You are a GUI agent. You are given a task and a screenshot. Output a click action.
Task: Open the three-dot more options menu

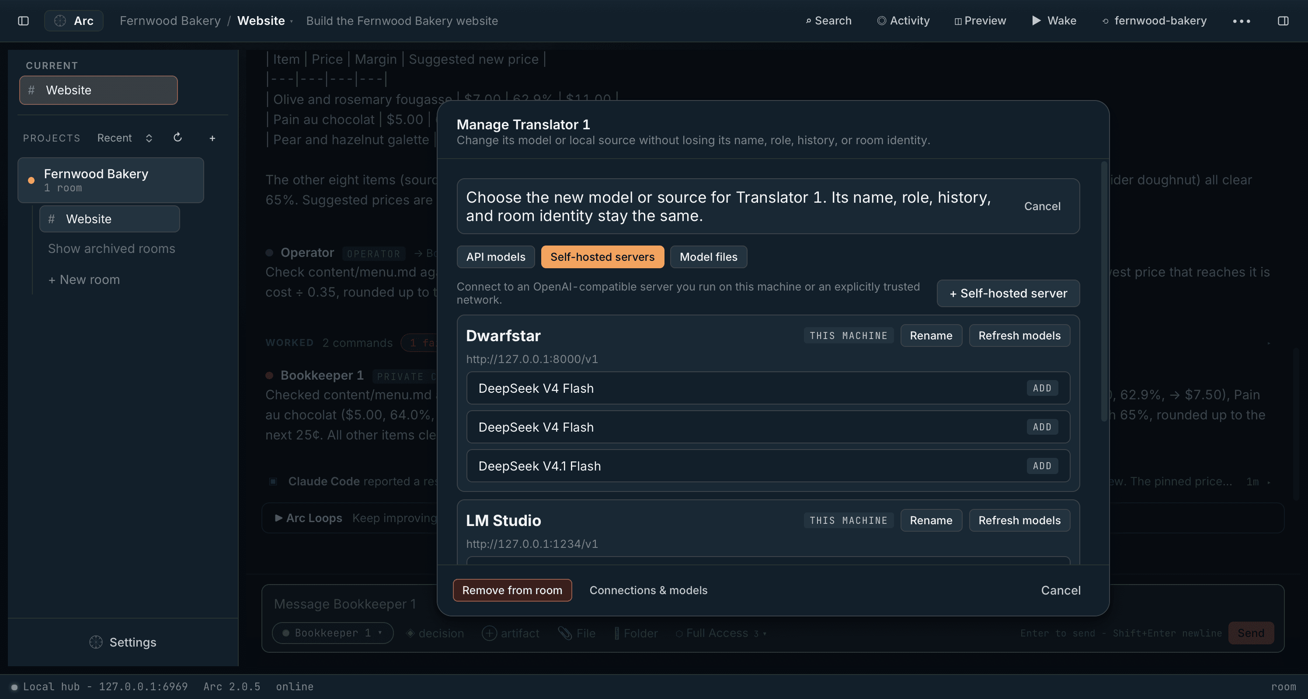tap(1241, 21)
